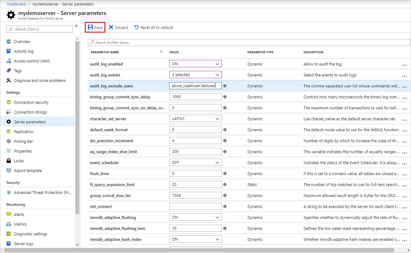Click the Metrics chart icon

(9, 224)
